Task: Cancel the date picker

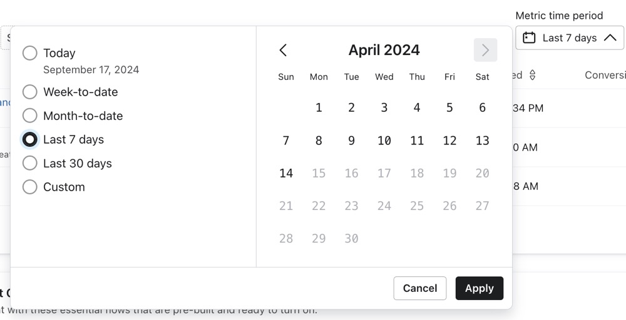Action: tap(419, 288)
